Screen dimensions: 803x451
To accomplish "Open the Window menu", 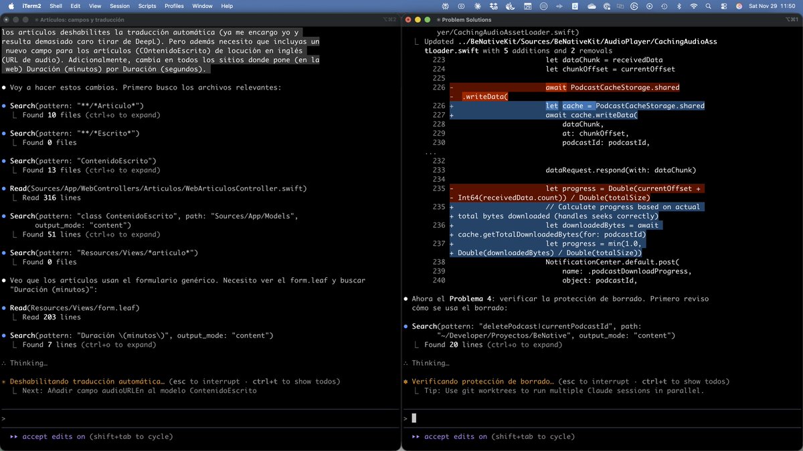I will point(202,6).
